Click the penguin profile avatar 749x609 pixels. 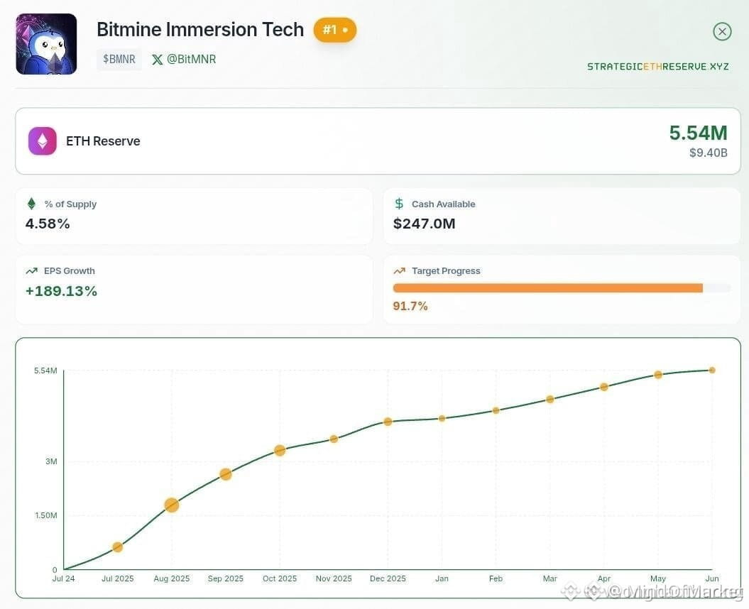[x=46, y=44]
